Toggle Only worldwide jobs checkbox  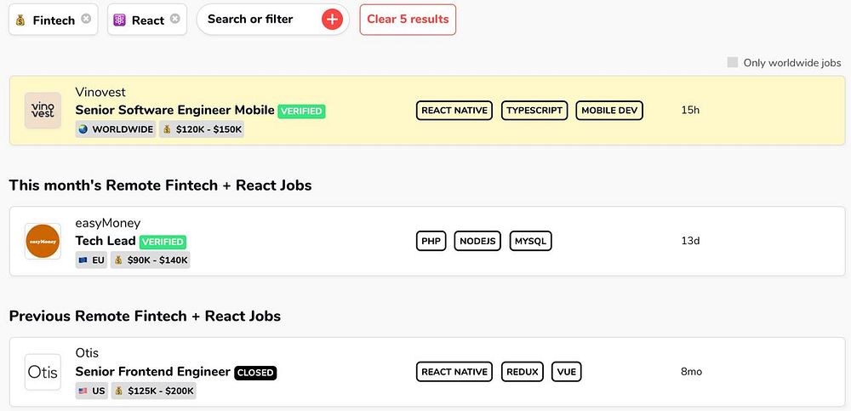click(733, 62)
